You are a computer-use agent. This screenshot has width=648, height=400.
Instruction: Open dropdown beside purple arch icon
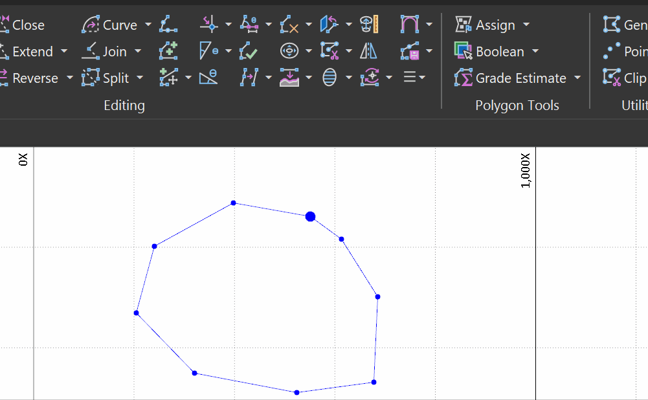(x=429, y=25)
